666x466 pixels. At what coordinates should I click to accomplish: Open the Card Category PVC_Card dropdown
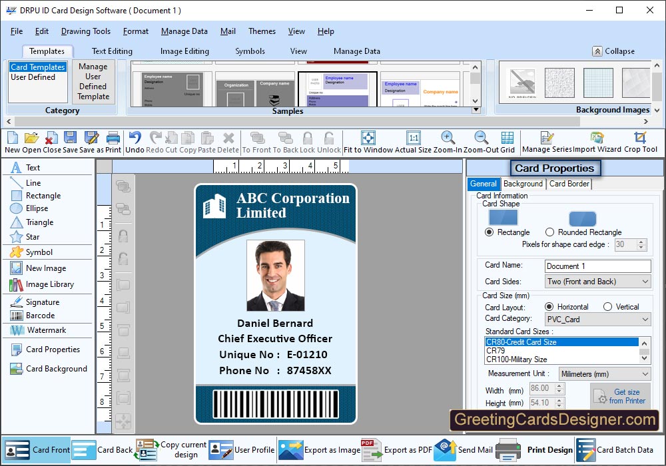click(597, 319)
